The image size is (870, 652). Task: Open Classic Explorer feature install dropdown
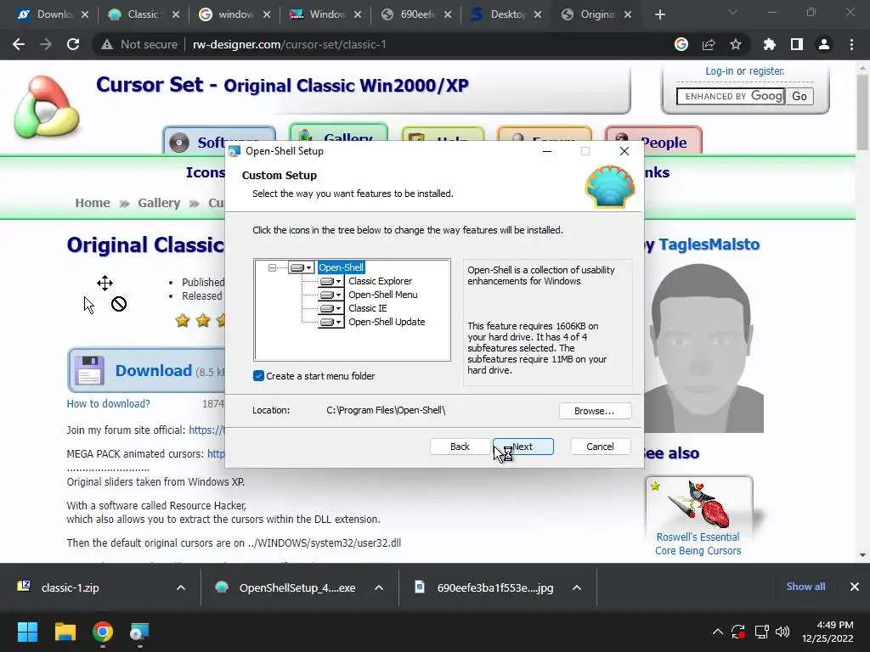[x=331, y=282]
